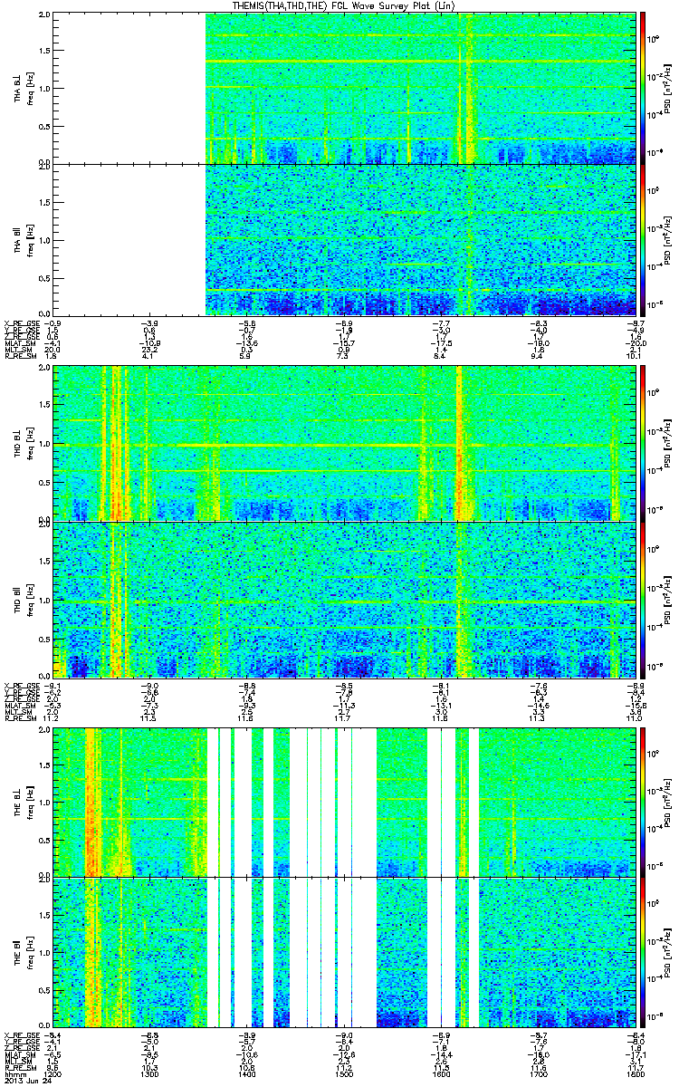Click the 1200 time tick label
Viewport: 679px width, 1087px height.
(53, 1074)
